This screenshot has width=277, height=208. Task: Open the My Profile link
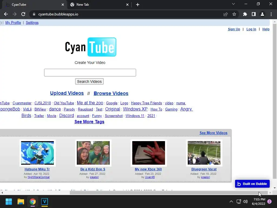[x=13, y=23]
